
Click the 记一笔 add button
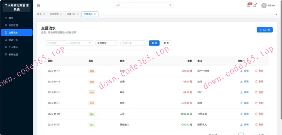(265, 30)
